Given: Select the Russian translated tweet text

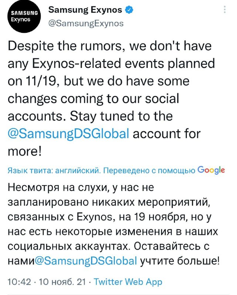Looking at the screenshot, I should (114, 224).
